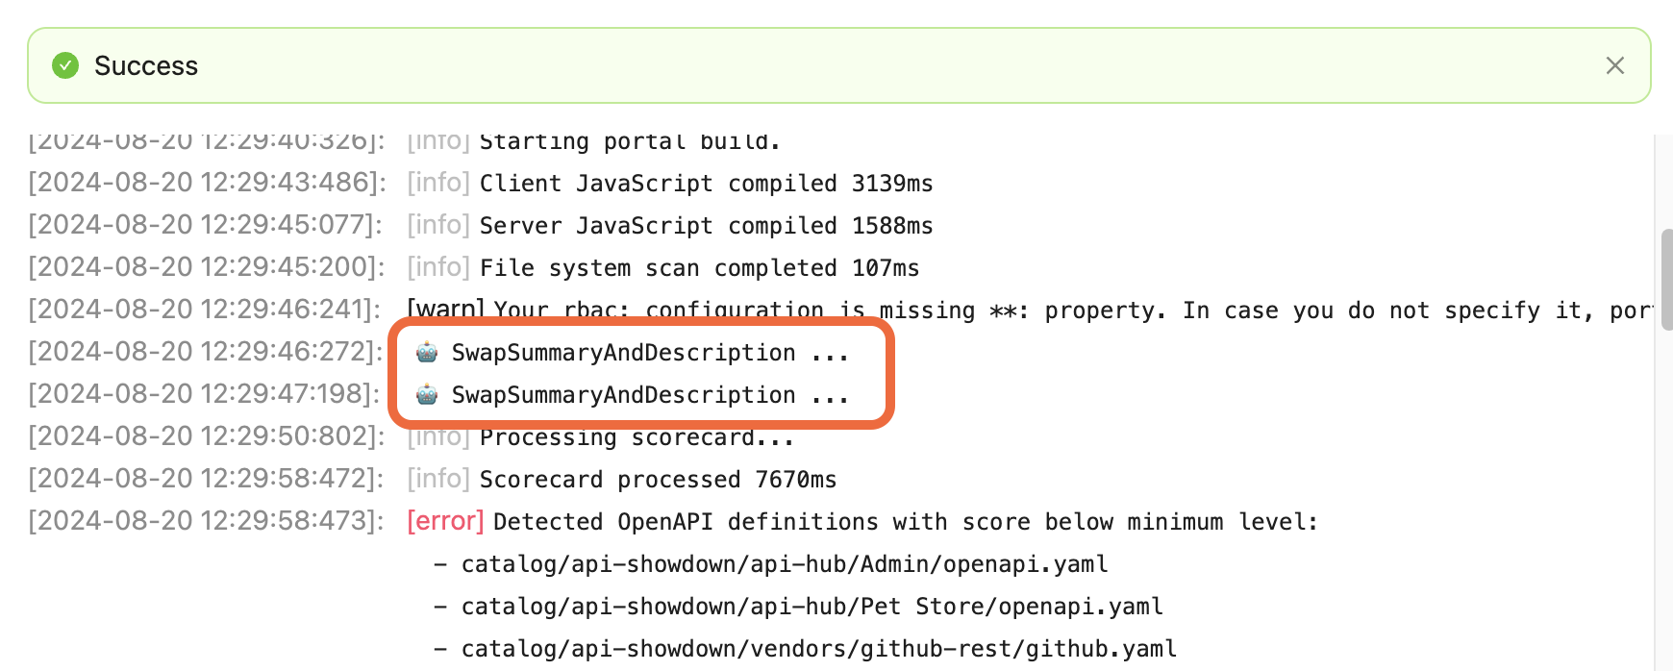Image resolution: width=1673 pixels, height=671 pixels.
Task: Select timestamp 2024-08-20 12:29:58:472
Action: (206, 479)
